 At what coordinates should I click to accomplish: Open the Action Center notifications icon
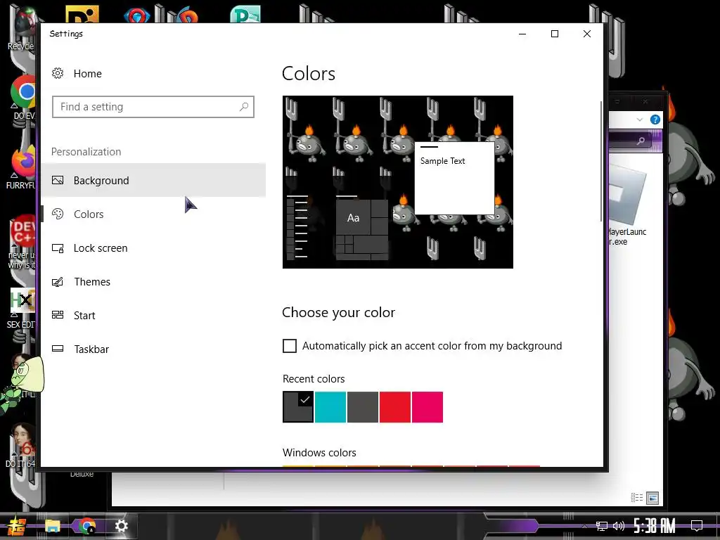pos(697,526)
